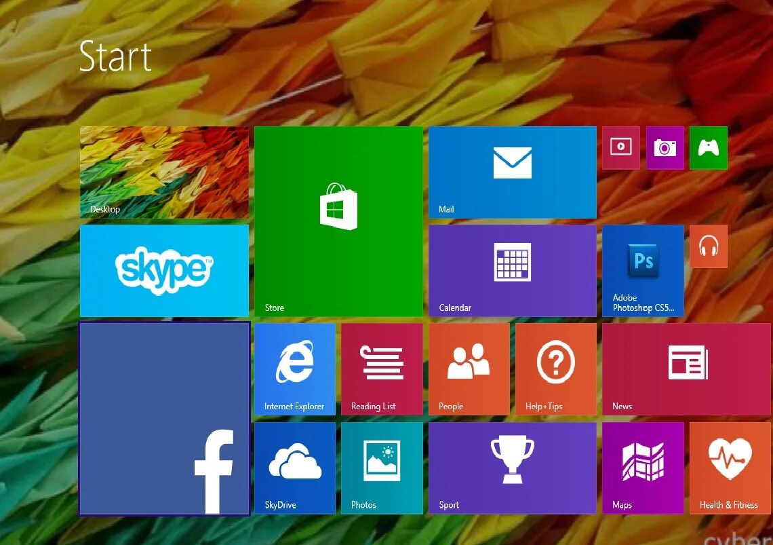Open the small Camera tile

point(665,147)
